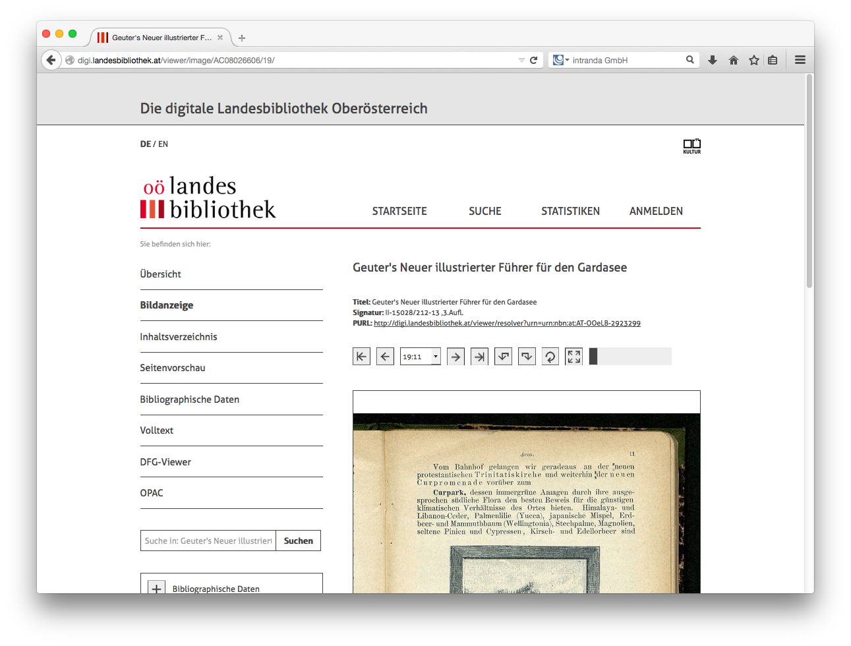Reset image rotation
This screenshot has height=646, width=851.
(x=550, y=357)
